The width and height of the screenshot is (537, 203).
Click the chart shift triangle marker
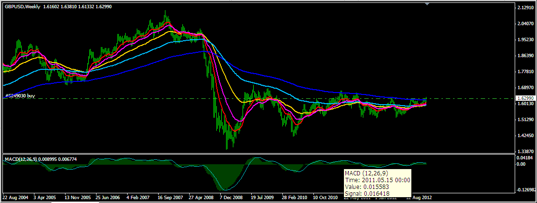[427, 4]
